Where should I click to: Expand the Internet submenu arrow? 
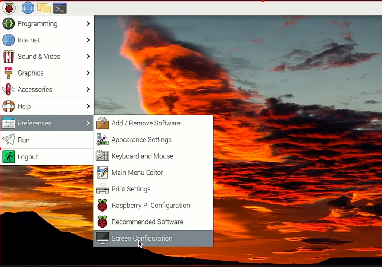[88, 40]
